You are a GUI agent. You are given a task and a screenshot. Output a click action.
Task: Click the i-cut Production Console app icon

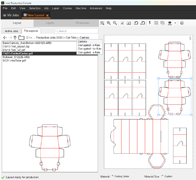[x=3, y=3]
